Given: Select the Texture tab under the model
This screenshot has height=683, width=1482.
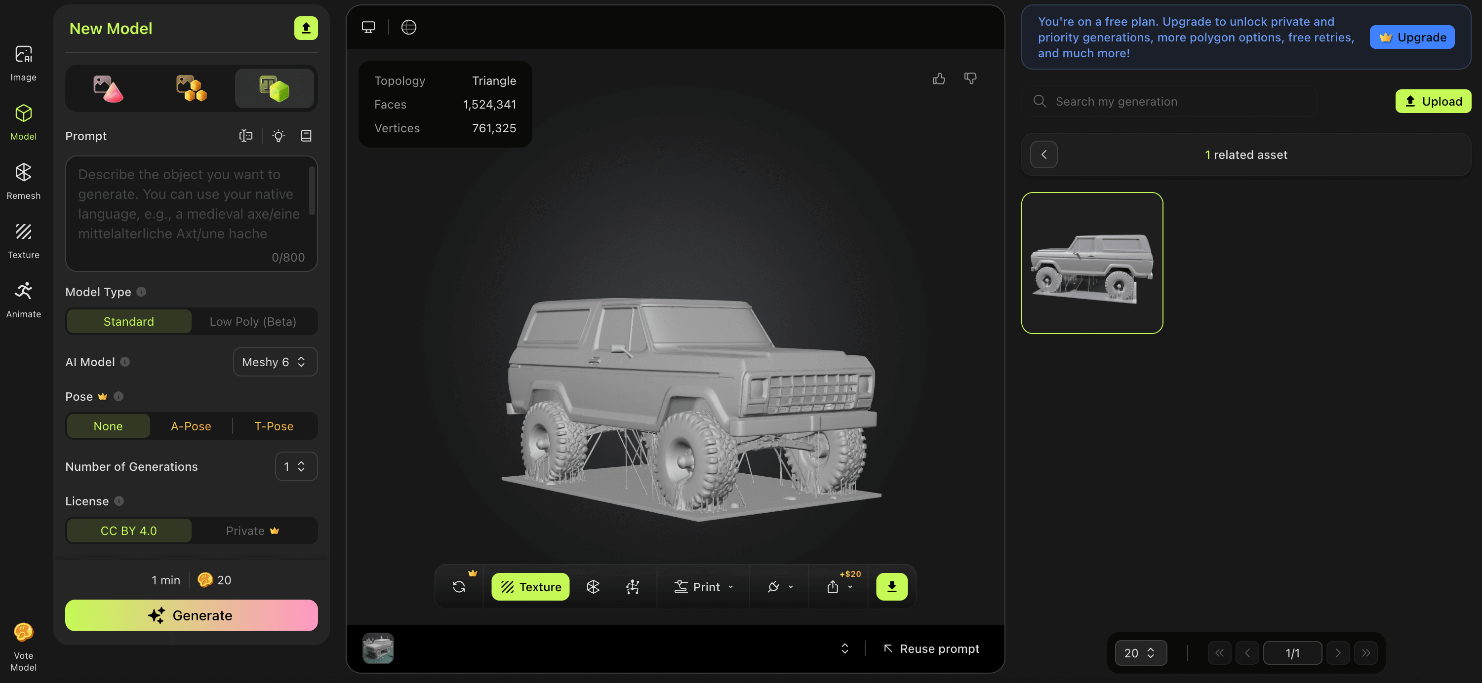Looking at the screenshot, I should coord(530,586).
